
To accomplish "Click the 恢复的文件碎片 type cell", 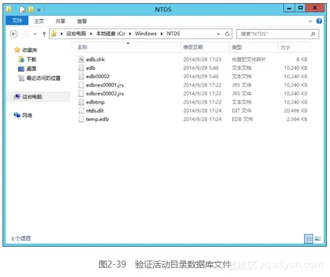I will point(249,59).
